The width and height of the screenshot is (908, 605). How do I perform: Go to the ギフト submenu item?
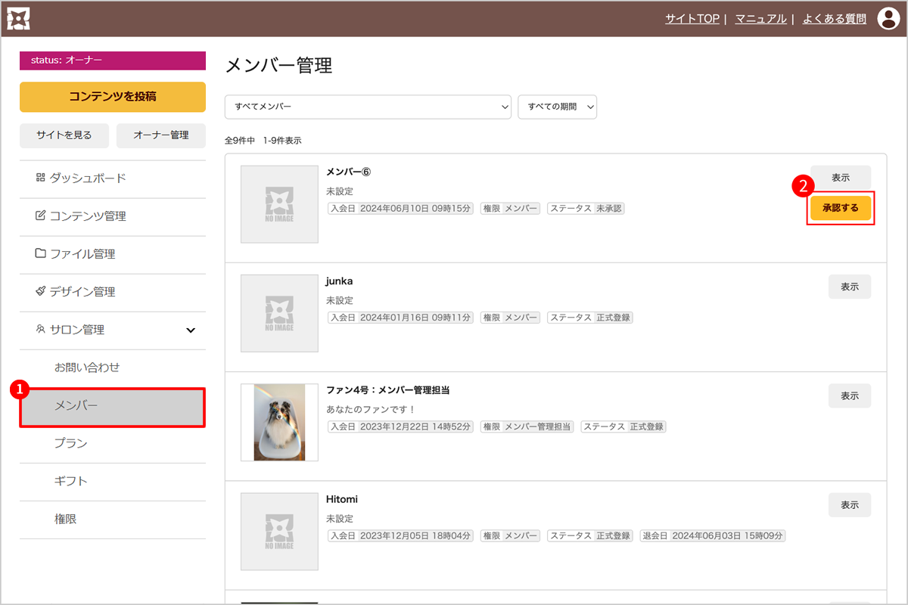coord(71,482)
